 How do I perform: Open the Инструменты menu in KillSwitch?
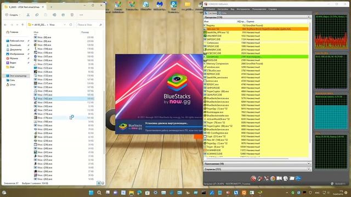(243, 9)
